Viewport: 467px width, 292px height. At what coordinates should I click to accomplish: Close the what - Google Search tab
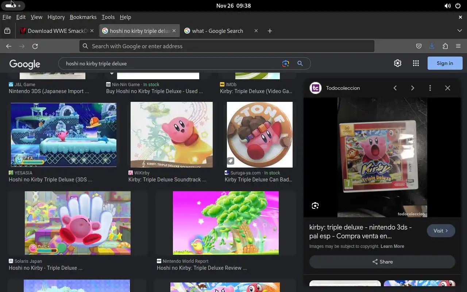(256, 31)
